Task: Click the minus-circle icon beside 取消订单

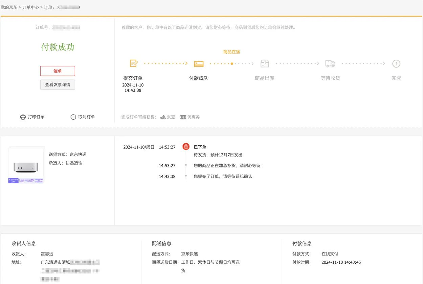Action: point(73,117)
